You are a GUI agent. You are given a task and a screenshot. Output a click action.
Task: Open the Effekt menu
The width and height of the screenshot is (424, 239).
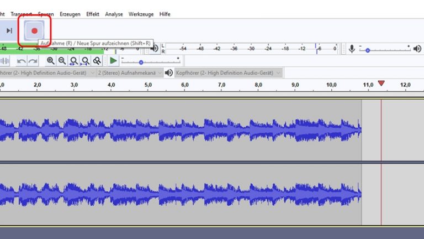click(x=93, y=14)
